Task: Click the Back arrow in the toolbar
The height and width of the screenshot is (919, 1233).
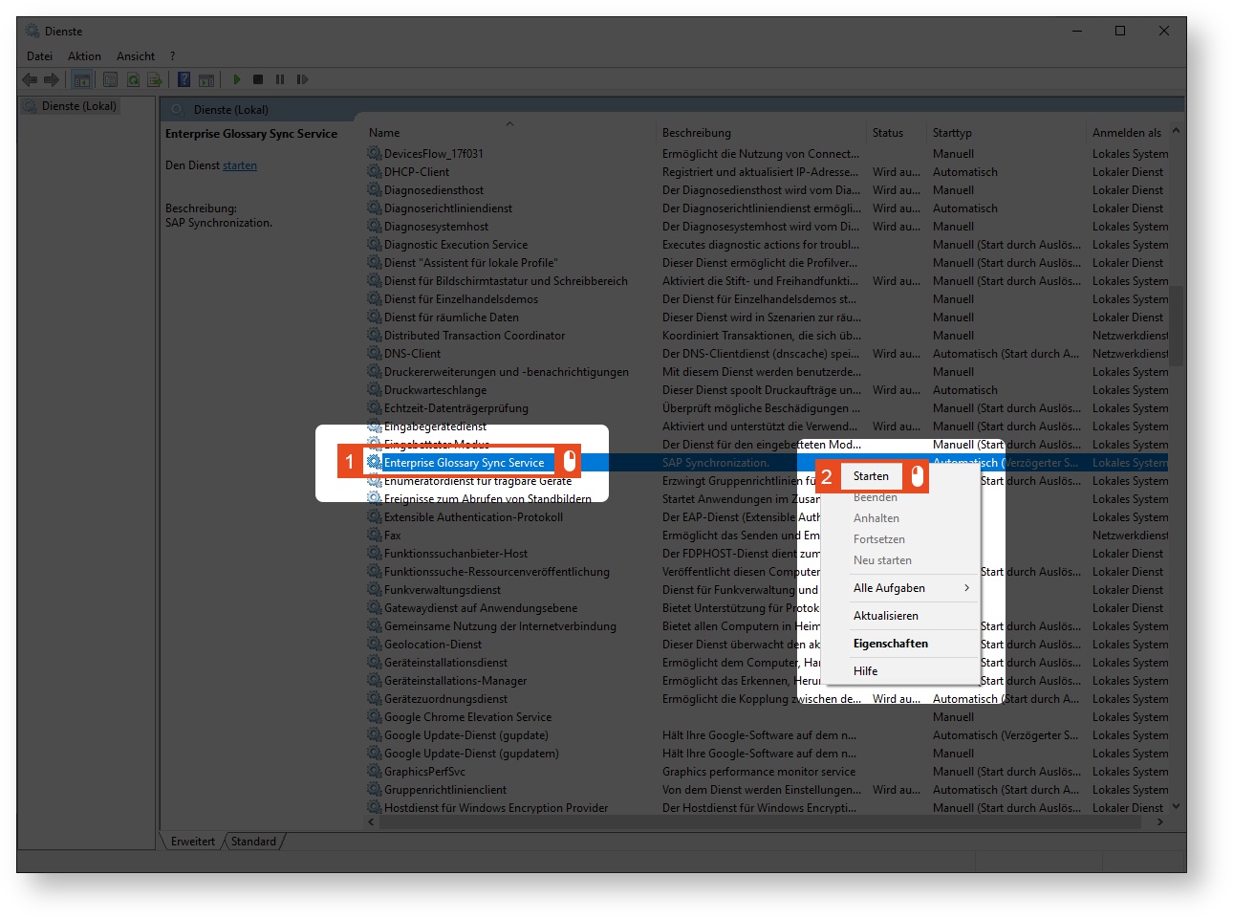Action: pos(30,79)
